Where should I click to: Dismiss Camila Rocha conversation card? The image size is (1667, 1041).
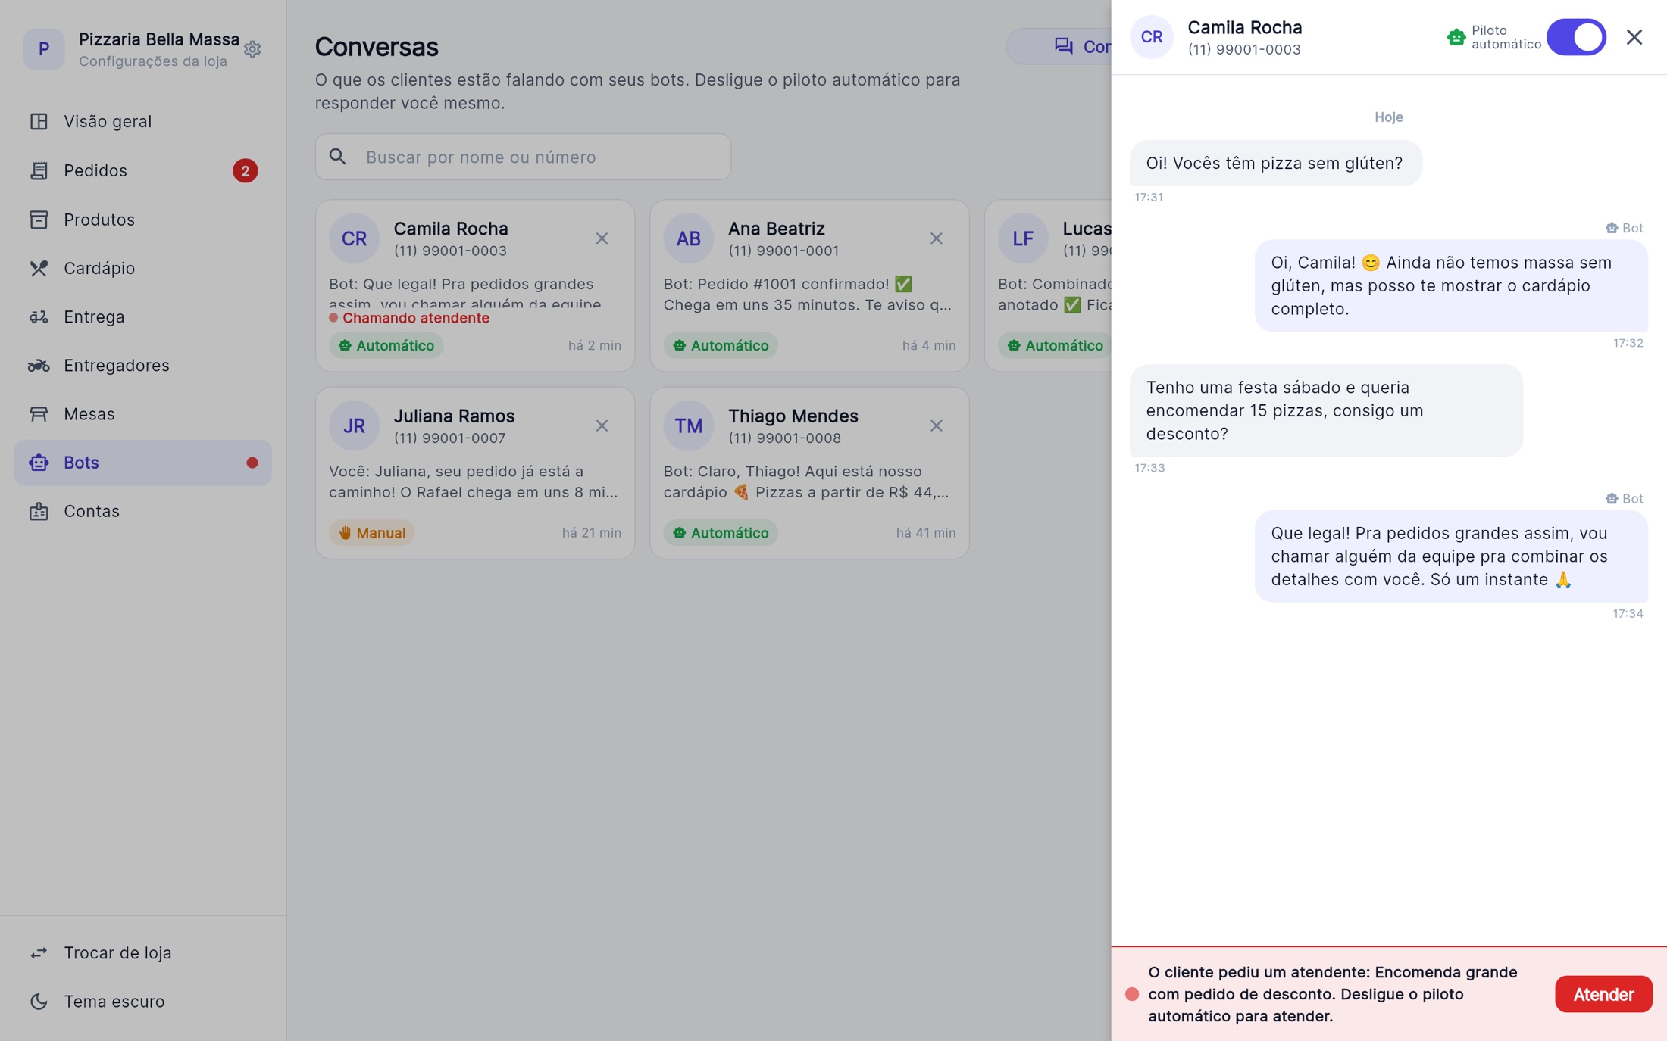tap(602, 238)
